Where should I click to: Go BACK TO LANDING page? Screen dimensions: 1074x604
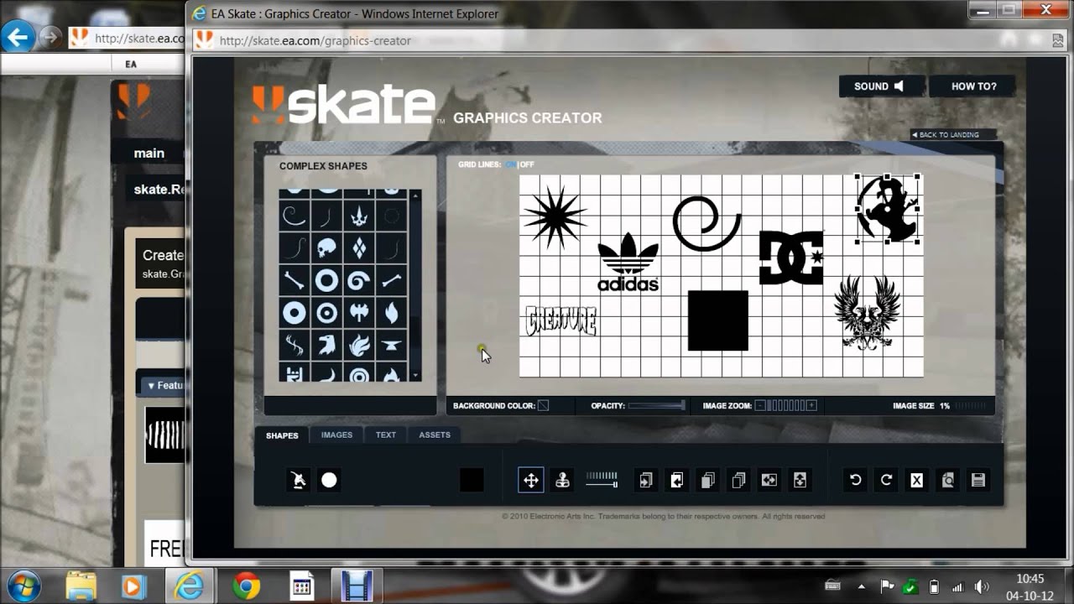point(953,134)
